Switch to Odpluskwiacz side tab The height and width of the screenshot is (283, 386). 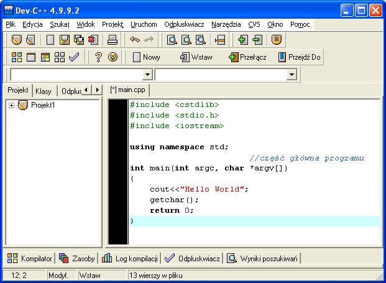pyautogui.click(x=71, y=91)
